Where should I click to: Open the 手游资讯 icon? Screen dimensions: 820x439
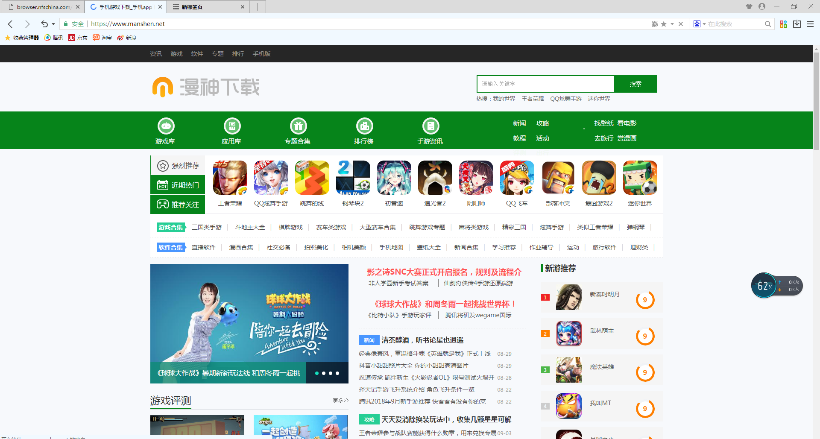click(430, 126)
